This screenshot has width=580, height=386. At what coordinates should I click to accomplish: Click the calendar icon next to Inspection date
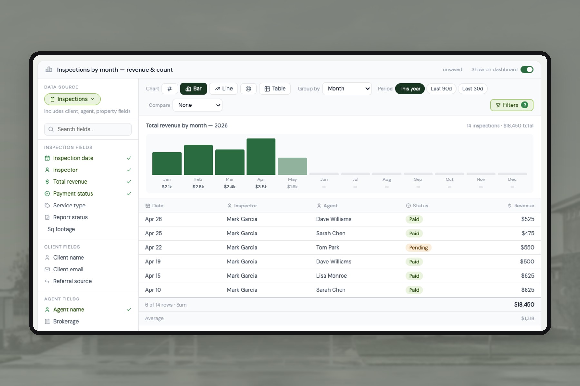tap(47, 158)
